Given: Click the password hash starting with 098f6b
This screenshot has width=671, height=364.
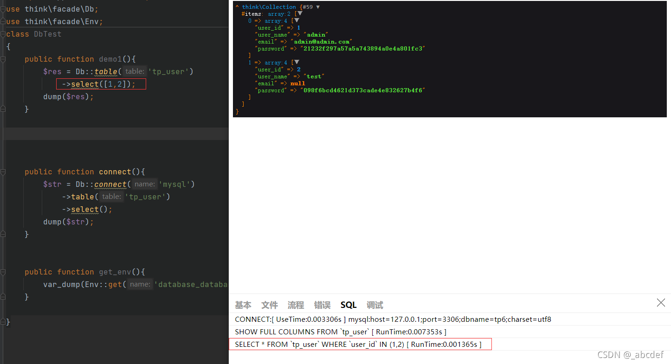Looking at the screenshot, I should pos(362,90).
